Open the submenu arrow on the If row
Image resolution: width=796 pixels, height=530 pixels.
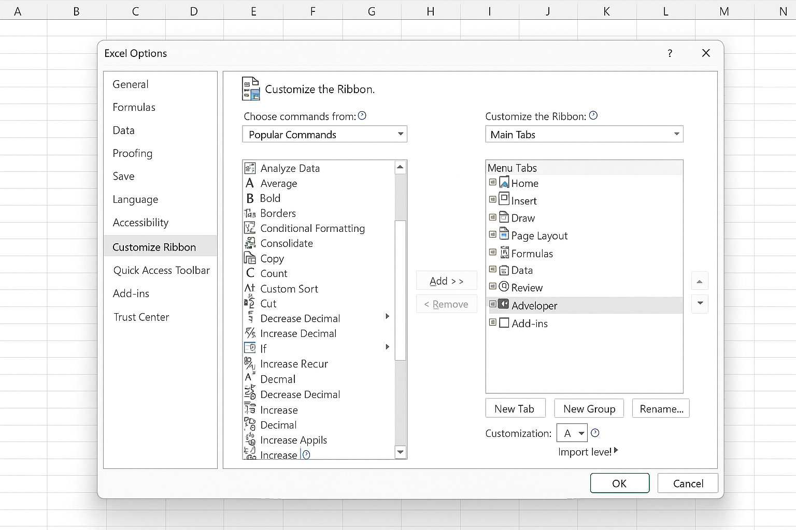point(387,347)
